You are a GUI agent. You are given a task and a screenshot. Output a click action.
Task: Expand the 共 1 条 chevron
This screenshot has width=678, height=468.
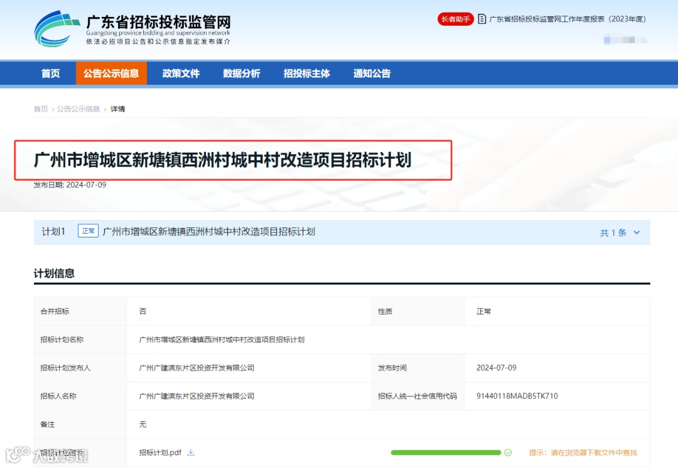click(x=637, y=232)
